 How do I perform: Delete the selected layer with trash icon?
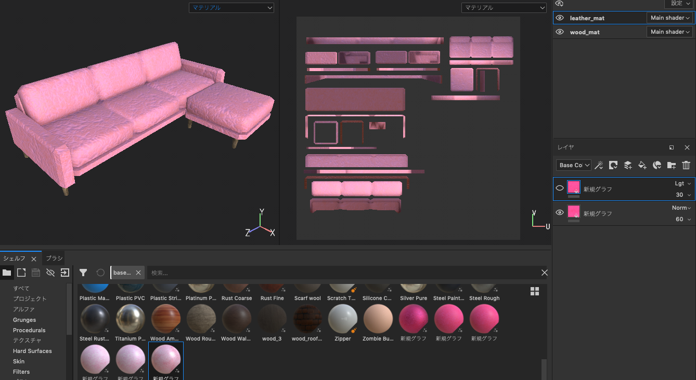pyautogui.click(x=686, y=165)
